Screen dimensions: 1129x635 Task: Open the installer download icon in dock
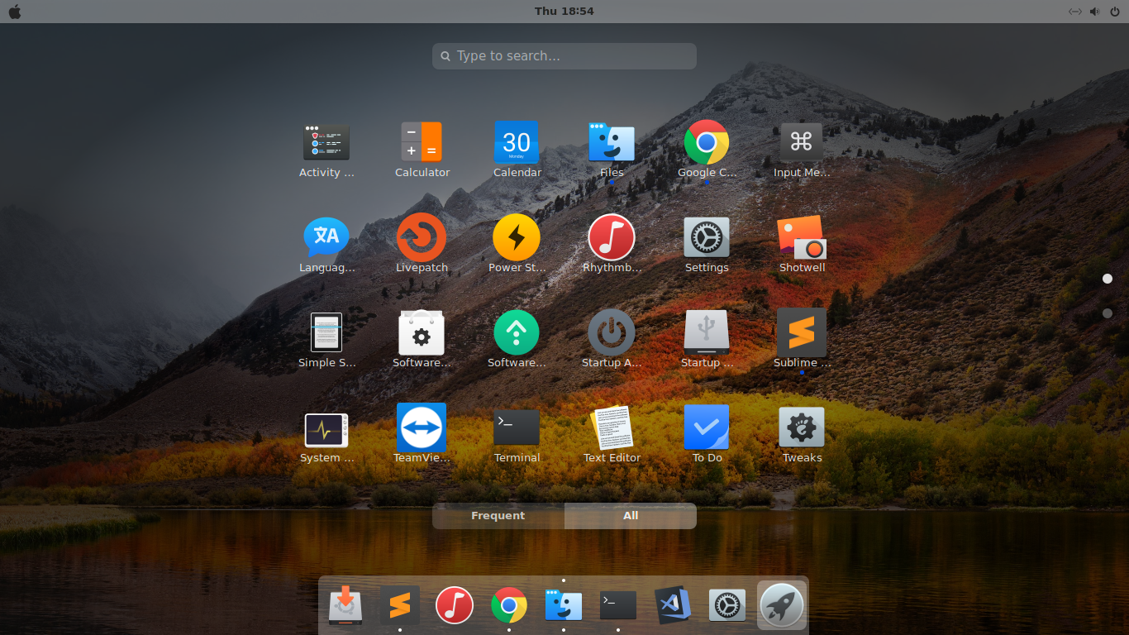coord(345,605)
